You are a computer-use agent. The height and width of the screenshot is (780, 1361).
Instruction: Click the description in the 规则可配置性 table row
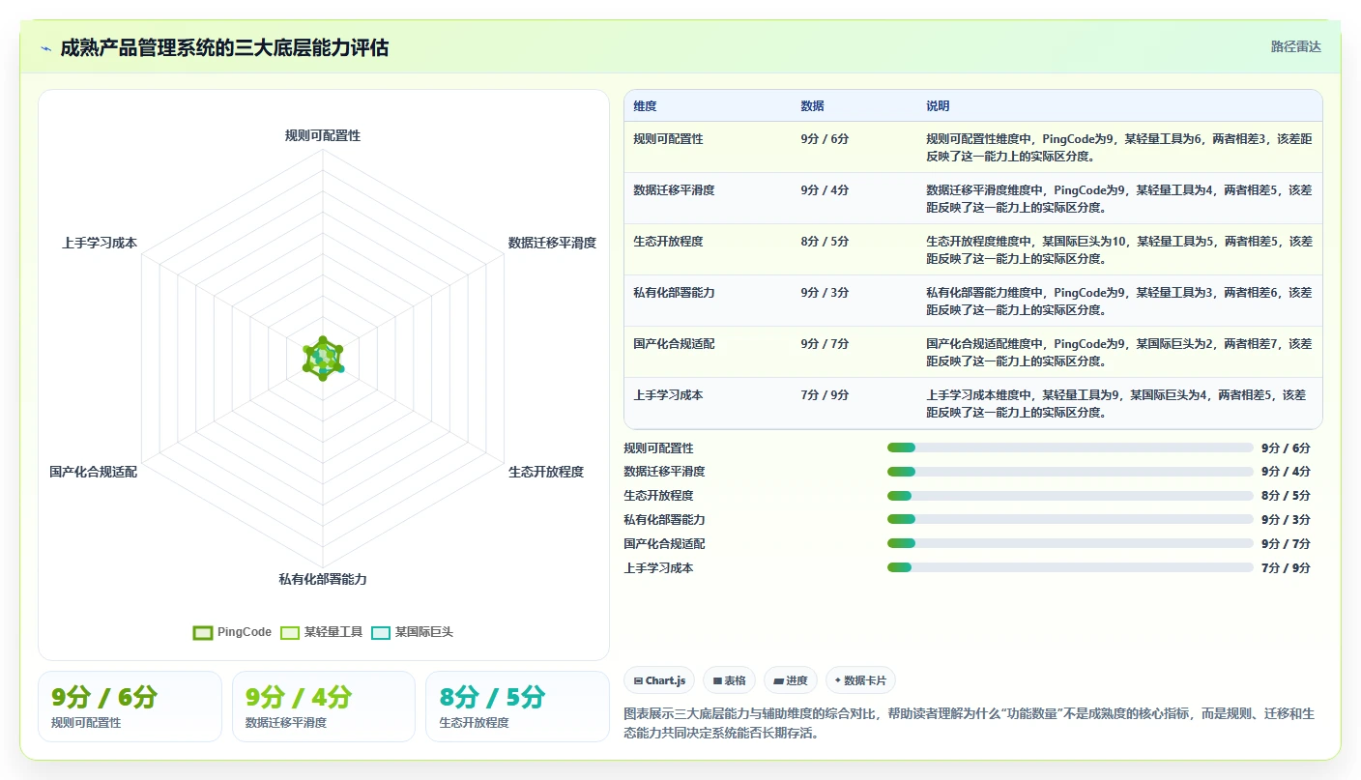(1119, 148)
